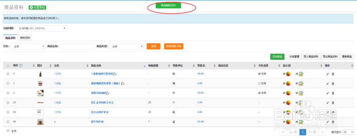Click the latte coffee thumbnail in 12.00 row

click(40, 93)
